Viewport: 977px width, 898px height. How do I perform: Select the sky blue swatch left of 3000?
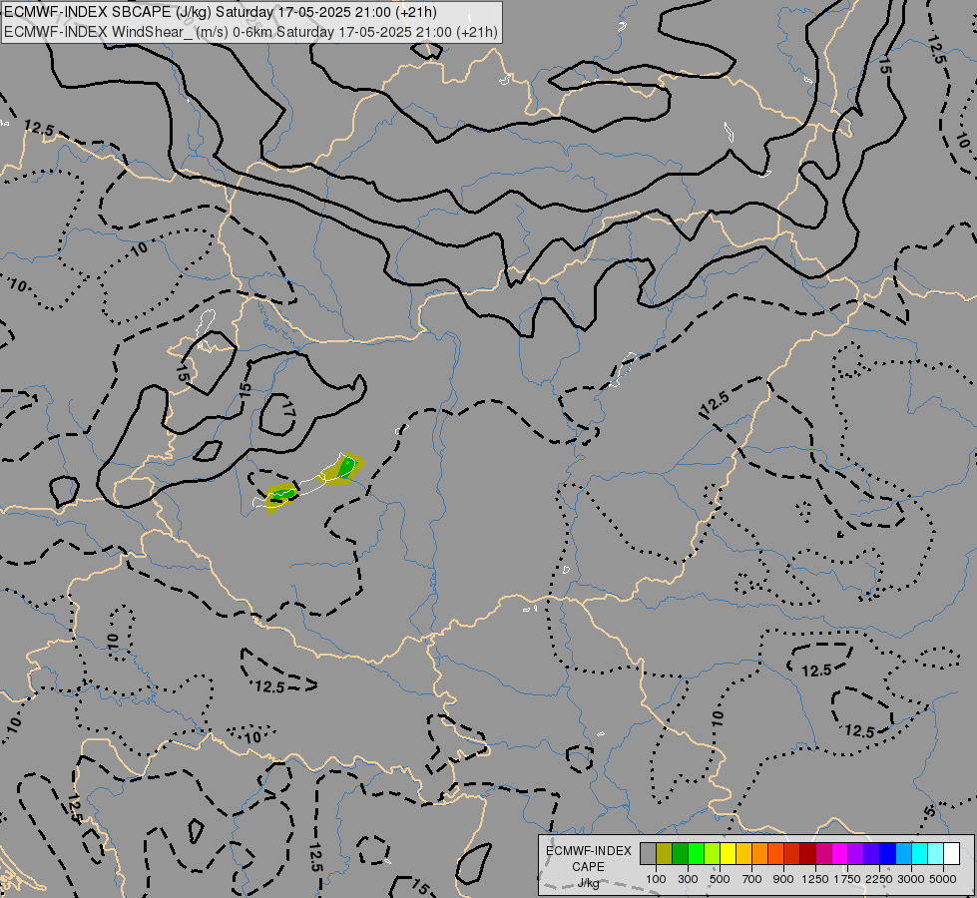click(904, 854)
